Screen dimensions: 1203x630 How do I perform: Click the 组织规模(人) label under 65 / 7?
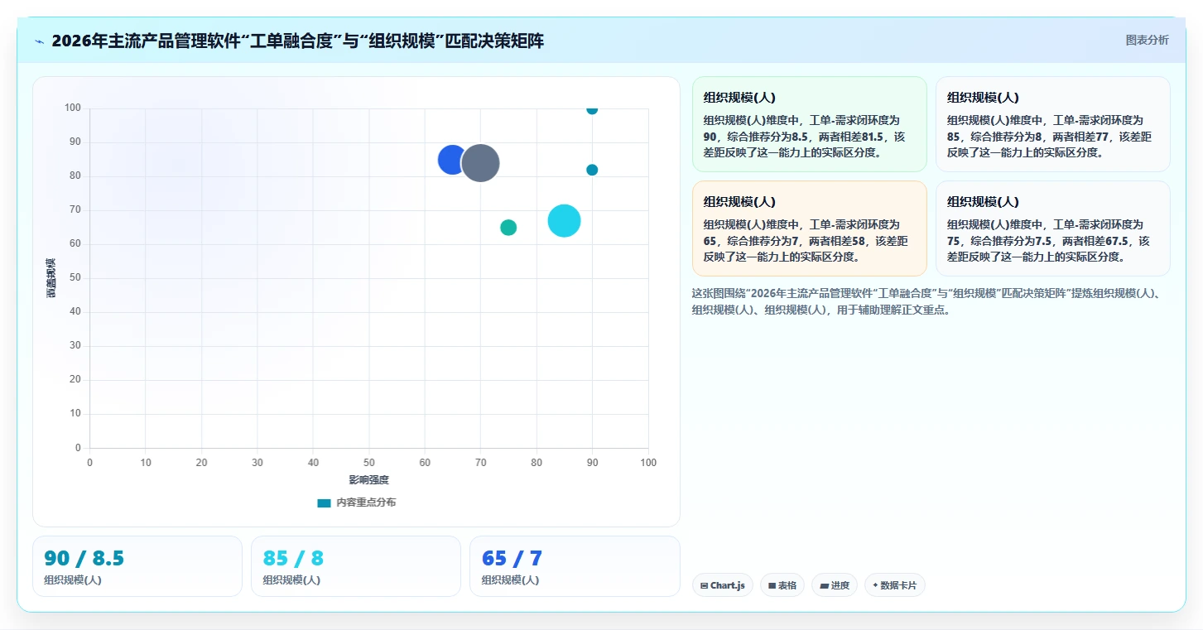[510, 580]
